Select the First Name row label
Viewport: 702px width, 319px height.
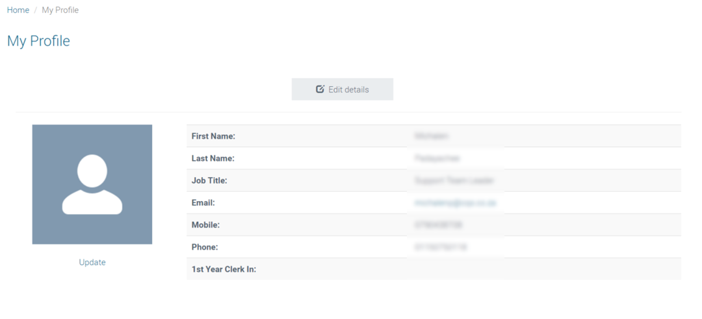(x=214, y=136)
